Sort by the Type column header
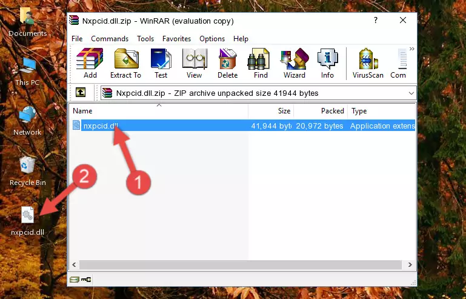Screen dimensions: 466x299 point(381,111)
